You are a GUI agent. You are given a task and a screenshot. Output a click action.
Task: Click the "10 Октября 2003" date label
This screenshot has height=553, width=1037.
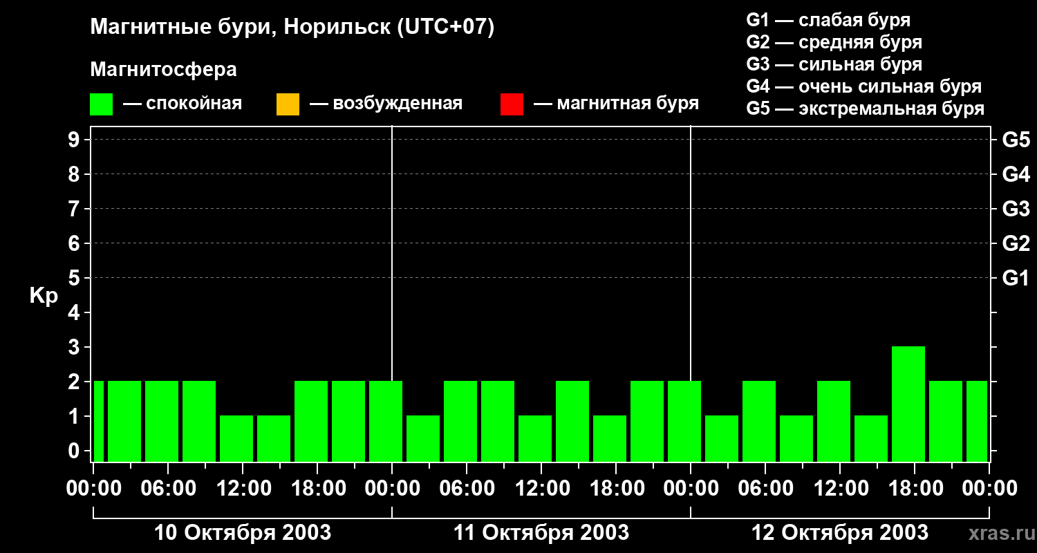(243, 533)
